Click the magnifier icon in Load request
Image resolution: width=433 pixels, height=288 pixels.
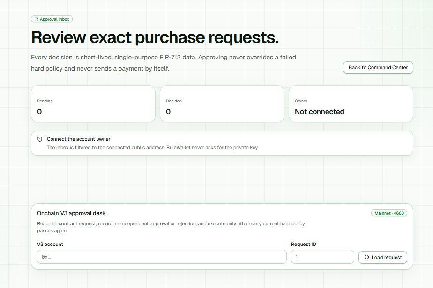367,257
